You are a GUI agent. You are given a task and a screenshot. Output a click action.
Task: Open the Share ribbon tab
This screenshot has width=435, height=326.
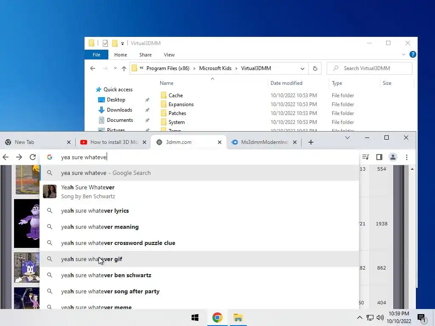click(145, 55)
